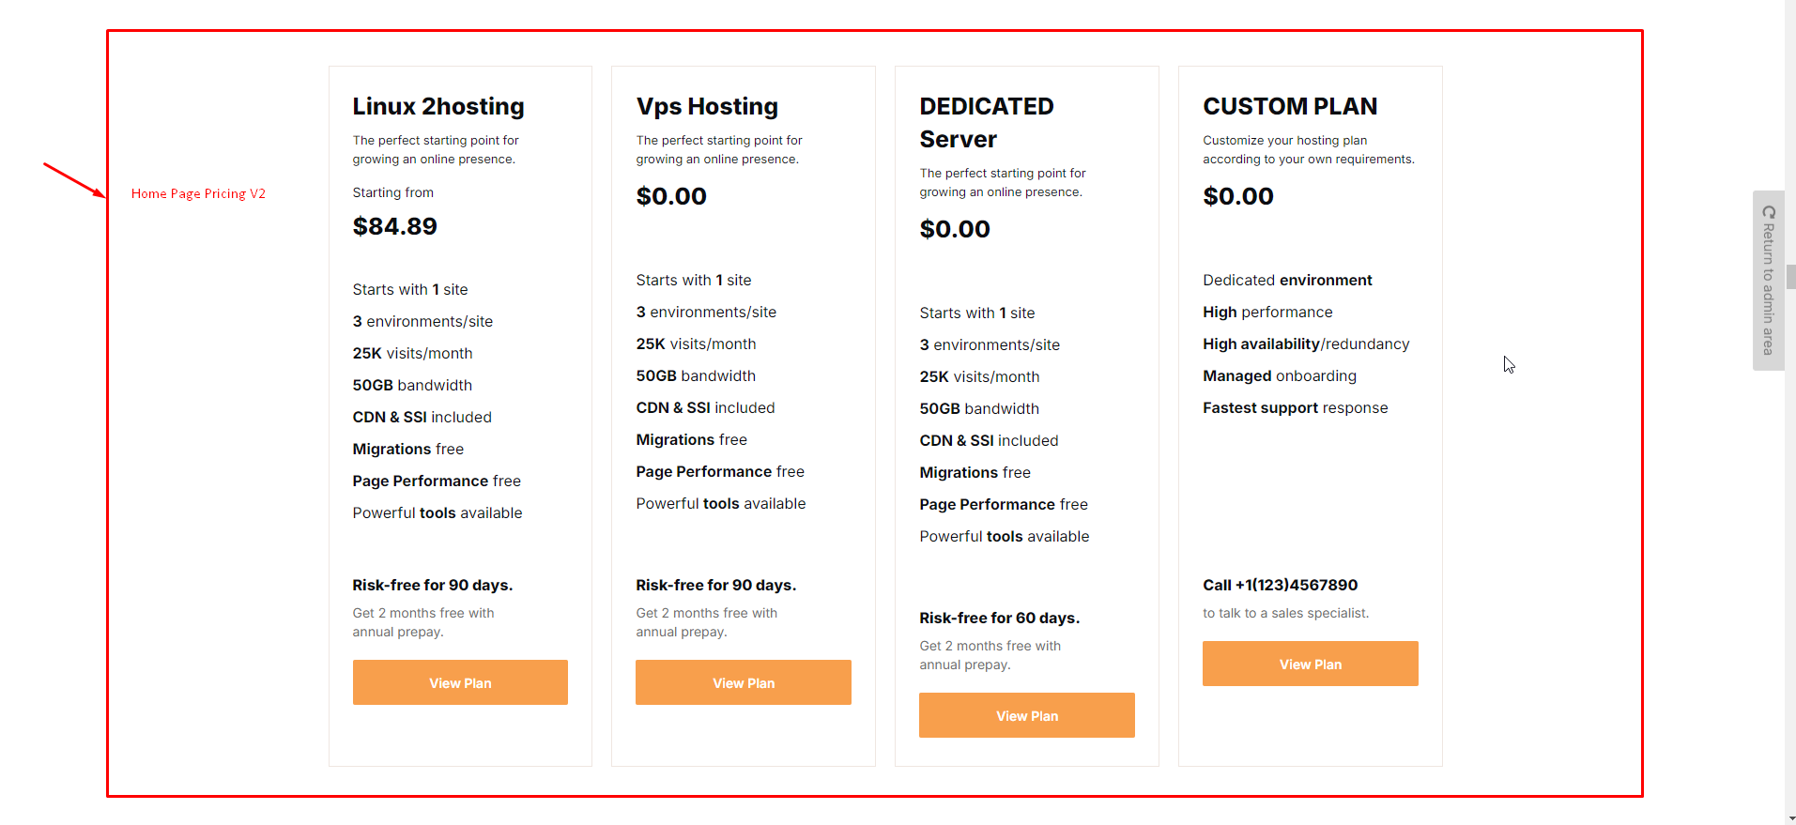Click the High availability/redundancy feature
The width and height of the screenshot is (1796, 825).
[1305, 344]
